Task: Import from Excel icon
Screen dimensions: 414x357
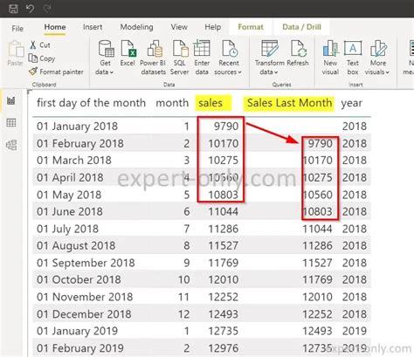Action: pyautogui.click(x=128, y=48)
